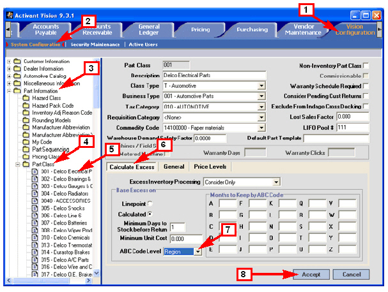Click the Part Sequencing folder icon

point(26,149)
